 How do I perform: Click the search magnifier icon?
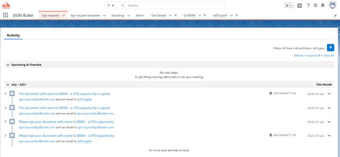point(123,5)
